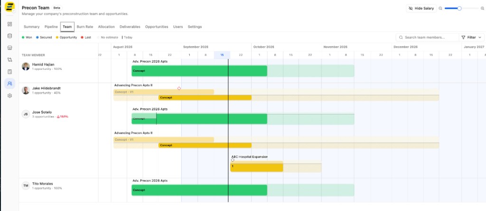
Task: Click Tito Morales' green Concept bar
Action: (199, 190)
